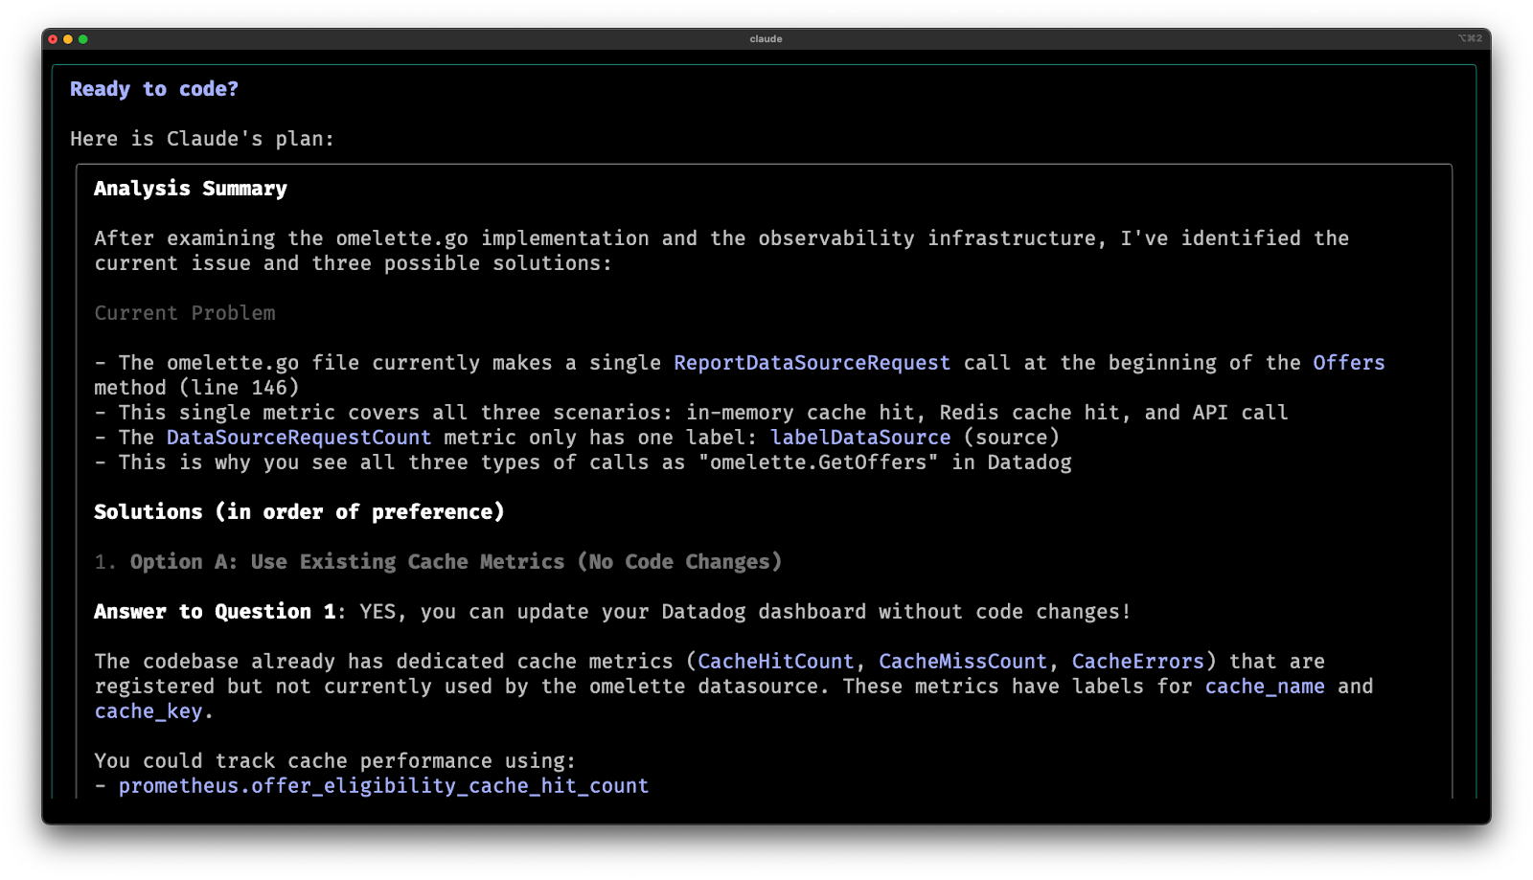Click the 'Solutions (in order of preference)' heading
The image size is (1533, 880).
pyautogui.click(x=299, y=511)
